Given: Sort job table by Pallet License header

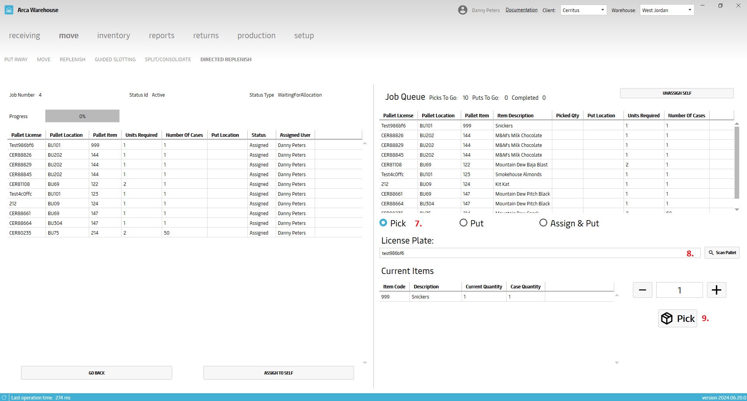Looking at the screenshot, I should [26, 135].
